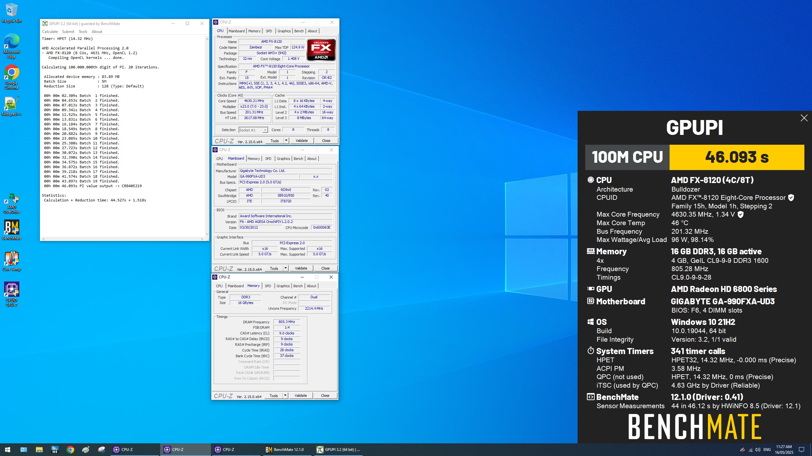This screenshot has height=456, width=812.
Task: Click the DRAM Frequency 805.3 MHz value
Action: [287, 322]
